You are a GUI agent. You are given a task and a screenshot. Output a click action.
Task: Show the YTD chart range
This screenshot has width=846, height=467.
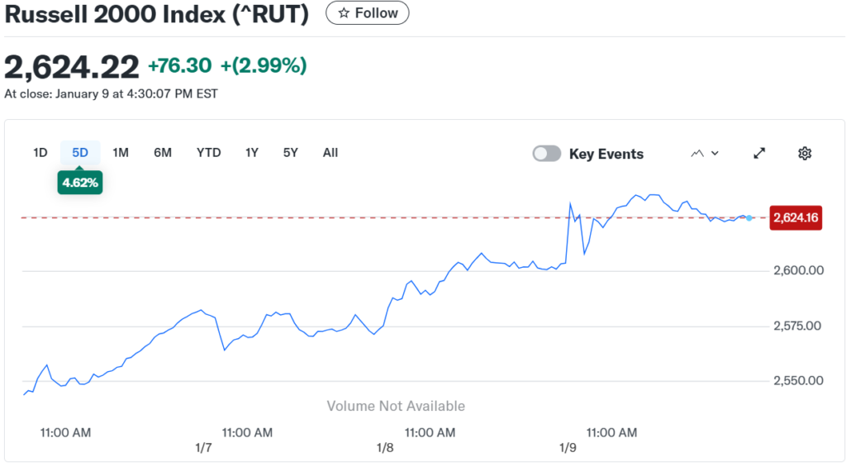[208, 152]
